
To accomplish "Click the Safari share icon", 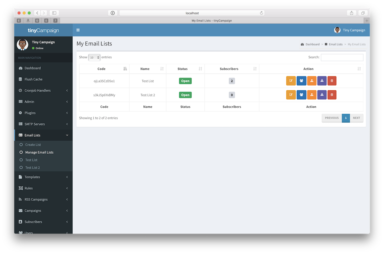I will tap(352, 13).
